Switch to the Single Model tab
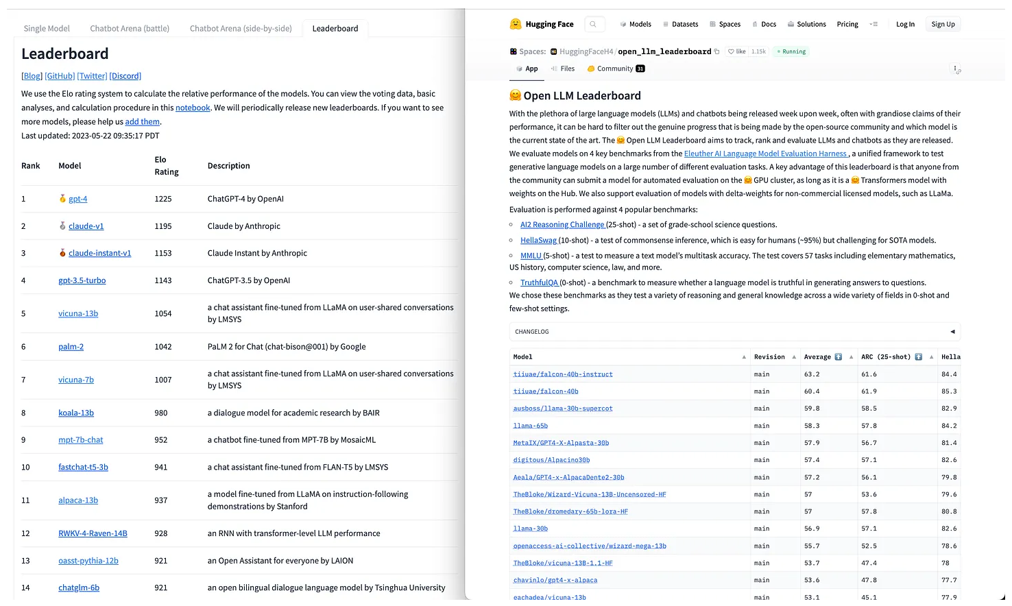 pos(47,29)
